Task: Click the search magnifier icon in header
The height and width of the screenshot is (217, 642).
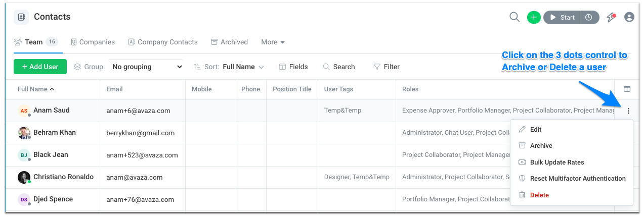Action: pos(515,17)
